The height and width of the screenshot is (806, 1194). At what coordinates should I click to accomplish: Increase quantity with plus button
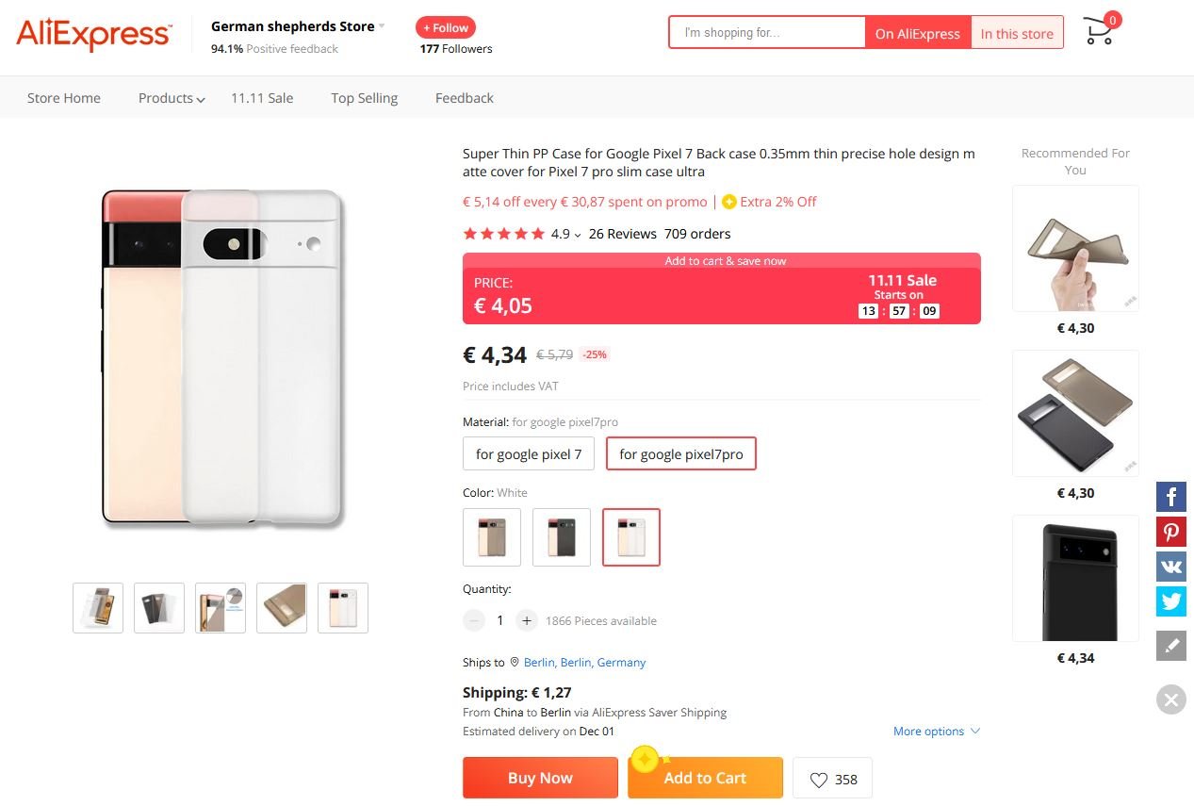[527, 620]
